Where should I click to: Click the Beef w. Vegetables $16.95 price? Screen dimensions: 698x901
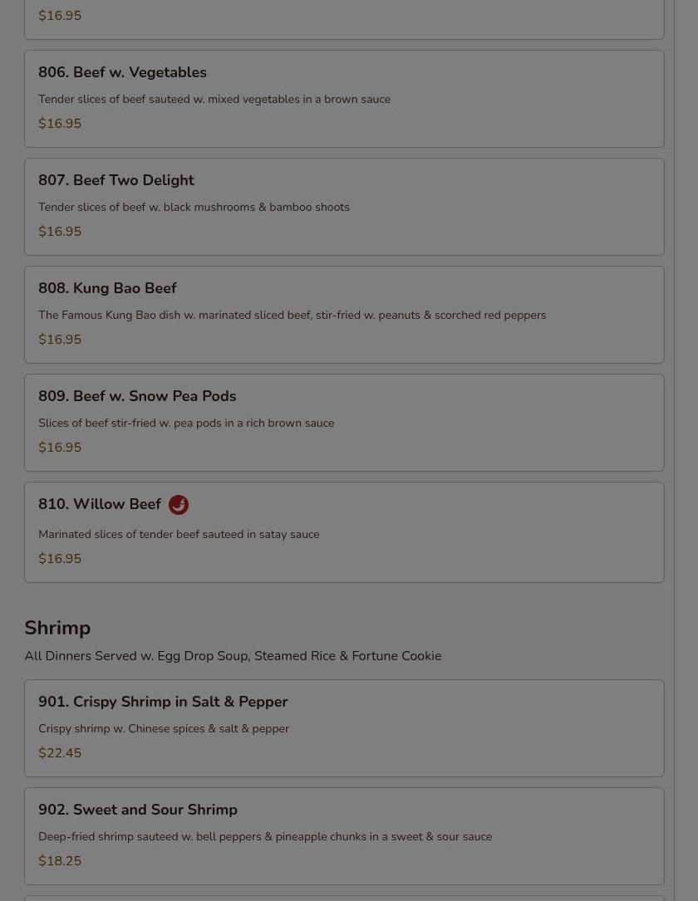[60, 124]
